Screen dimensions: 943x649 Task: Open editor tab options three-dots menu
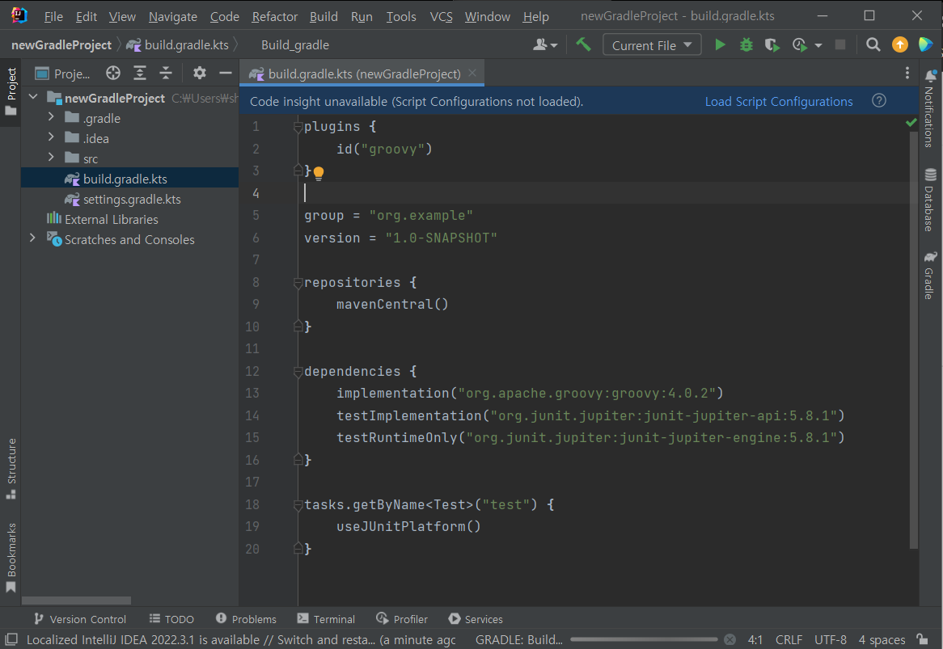point(907,74)
